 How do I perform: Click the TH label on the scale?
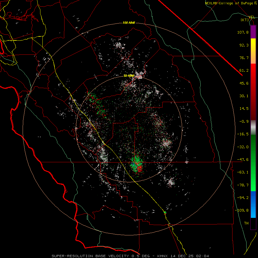tap(246, 223)
